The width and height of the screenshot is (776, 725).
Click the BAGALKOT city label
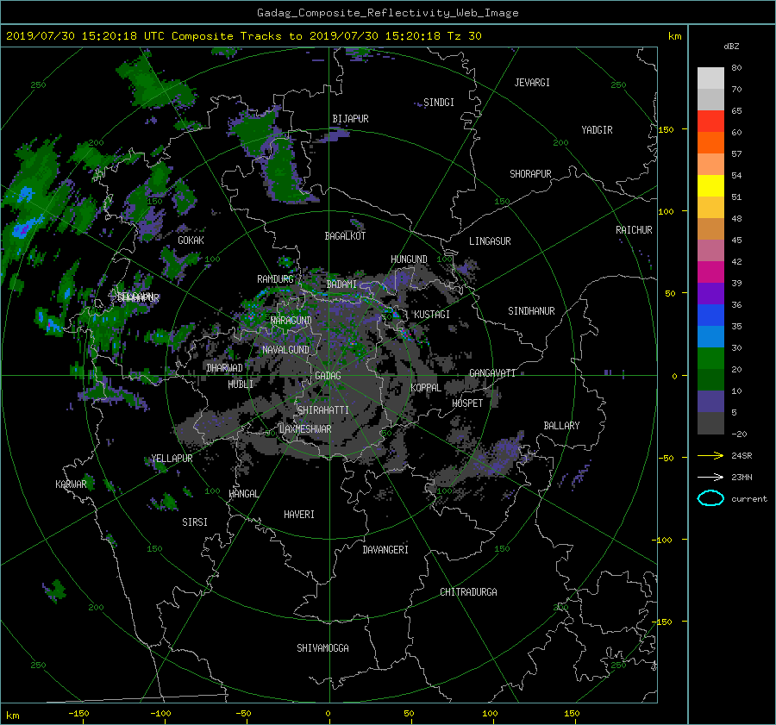coord(345,236)
